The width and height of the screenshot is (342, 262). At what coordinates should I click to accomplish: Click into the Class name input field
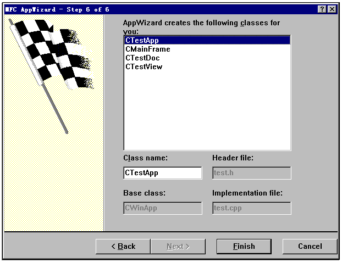163,173
